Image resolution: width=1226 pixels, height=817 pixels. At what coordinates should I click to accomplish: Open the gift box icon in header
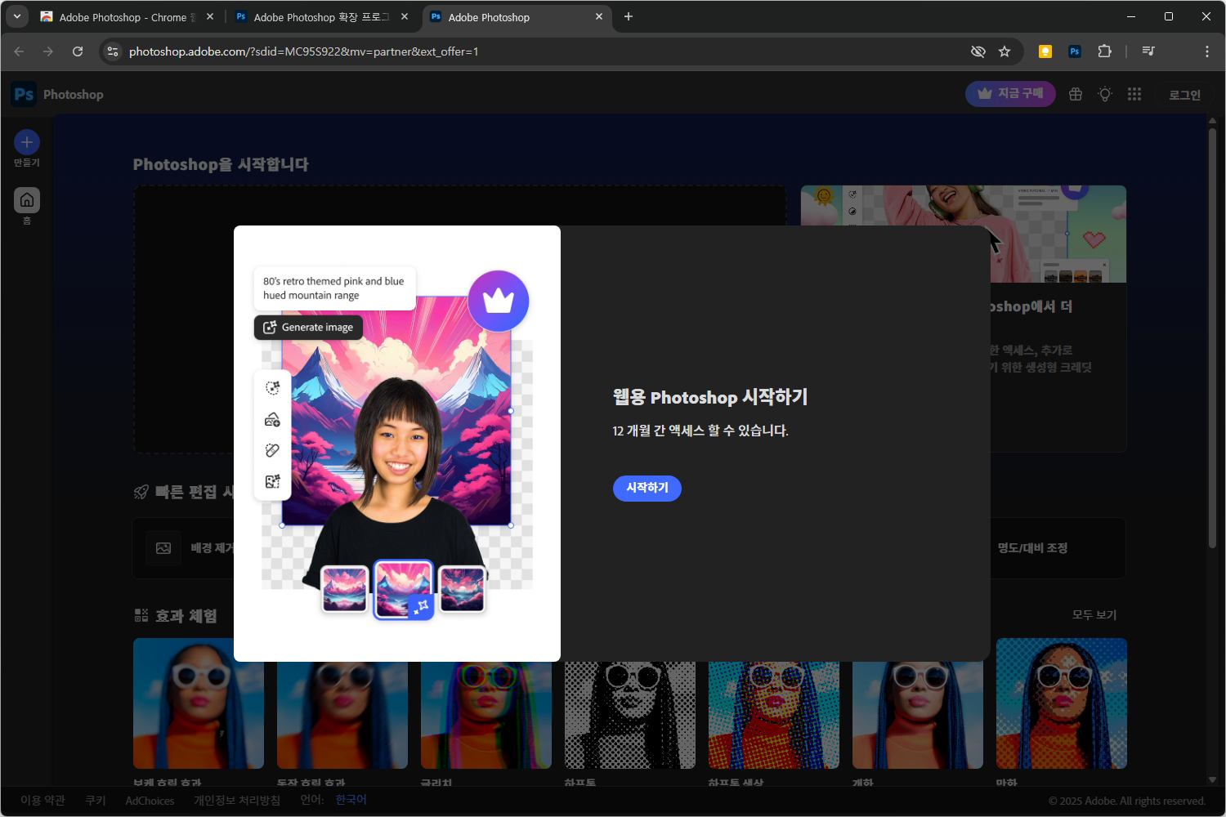point(1076,94)
